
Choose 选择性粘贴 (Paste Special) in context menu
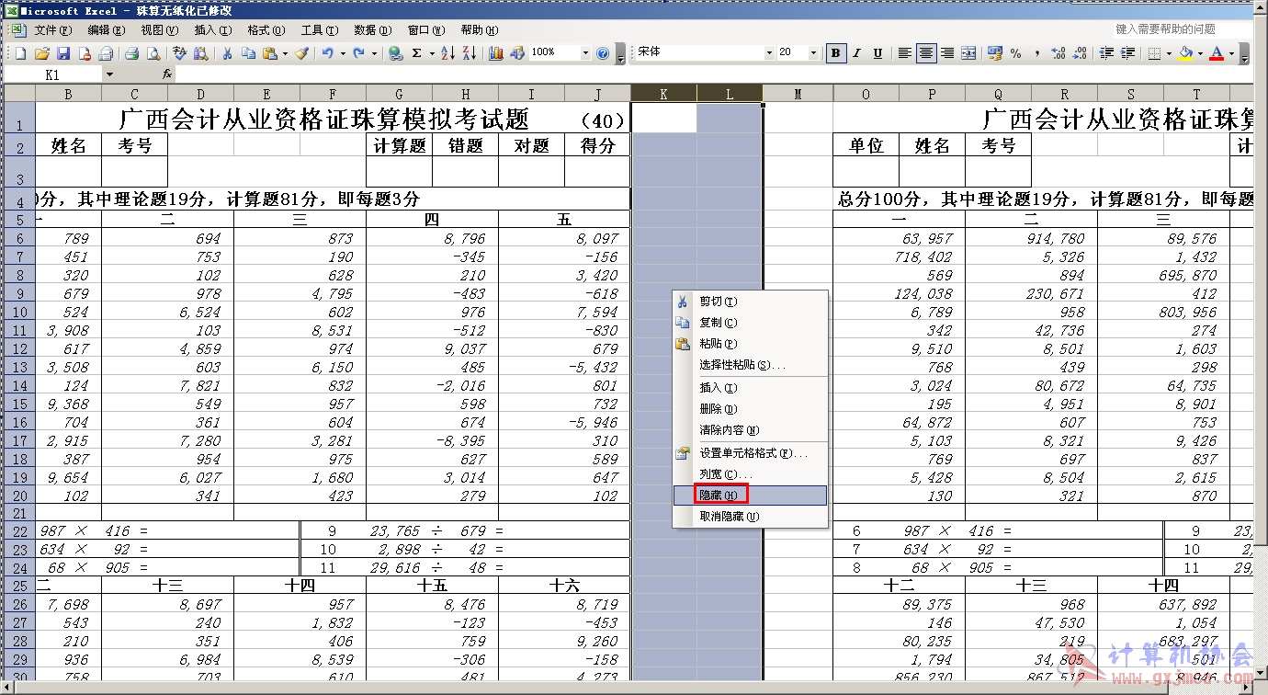(x=750, y=365)
